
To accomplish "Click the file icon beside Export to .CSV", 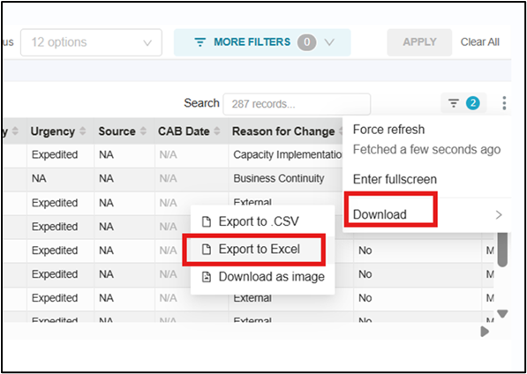I will pyautogui.click(x=207, y=222).
